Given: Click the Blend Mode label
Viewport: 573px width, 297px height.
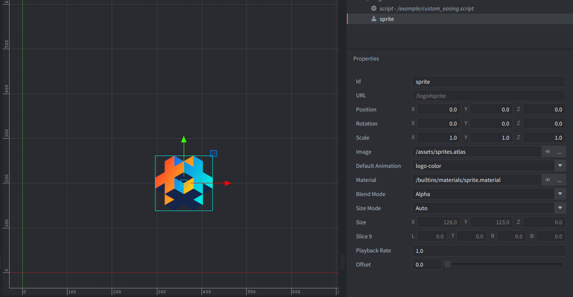Looking at the screenshot, I should pyautogui.click(x=371, y=194).
